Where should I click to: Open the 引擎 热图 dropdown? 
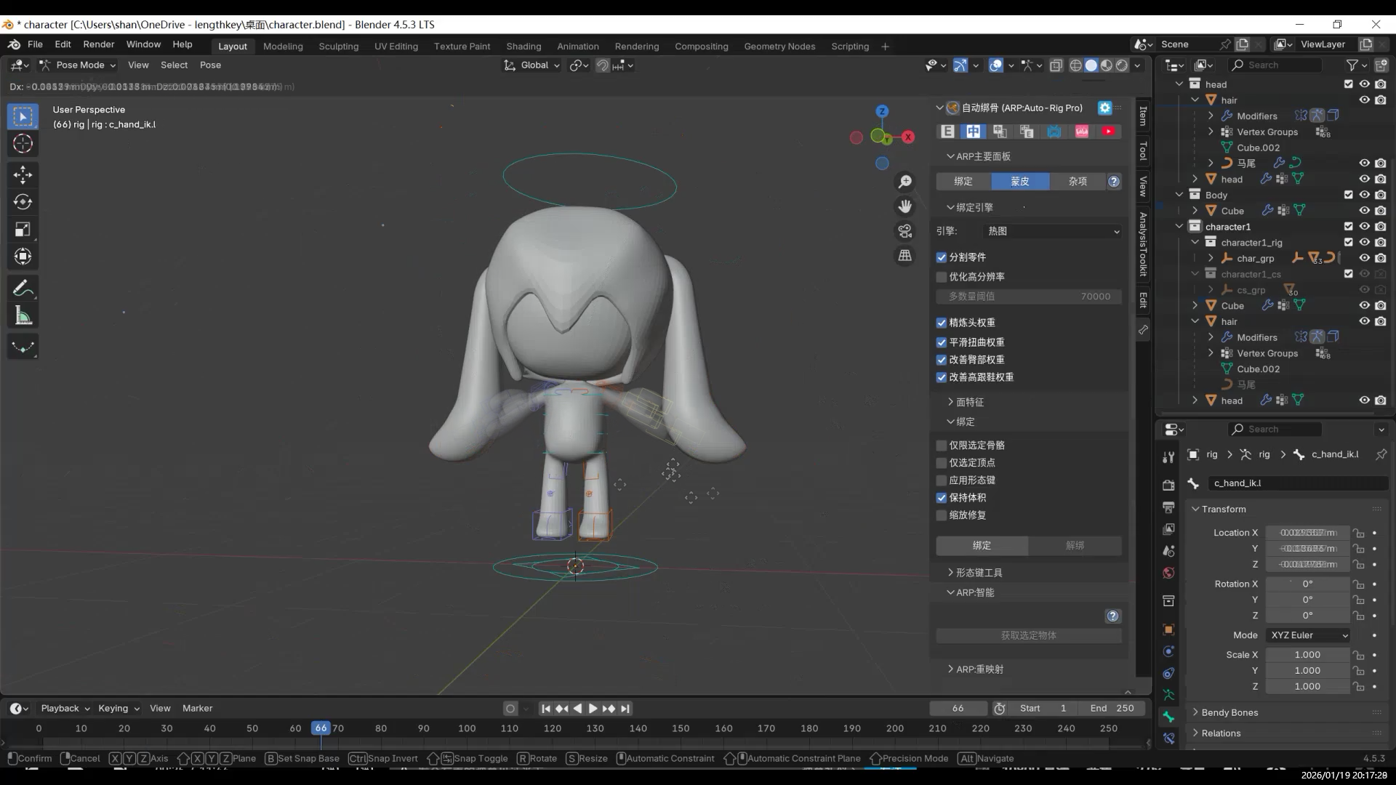tap(1051, 231)
